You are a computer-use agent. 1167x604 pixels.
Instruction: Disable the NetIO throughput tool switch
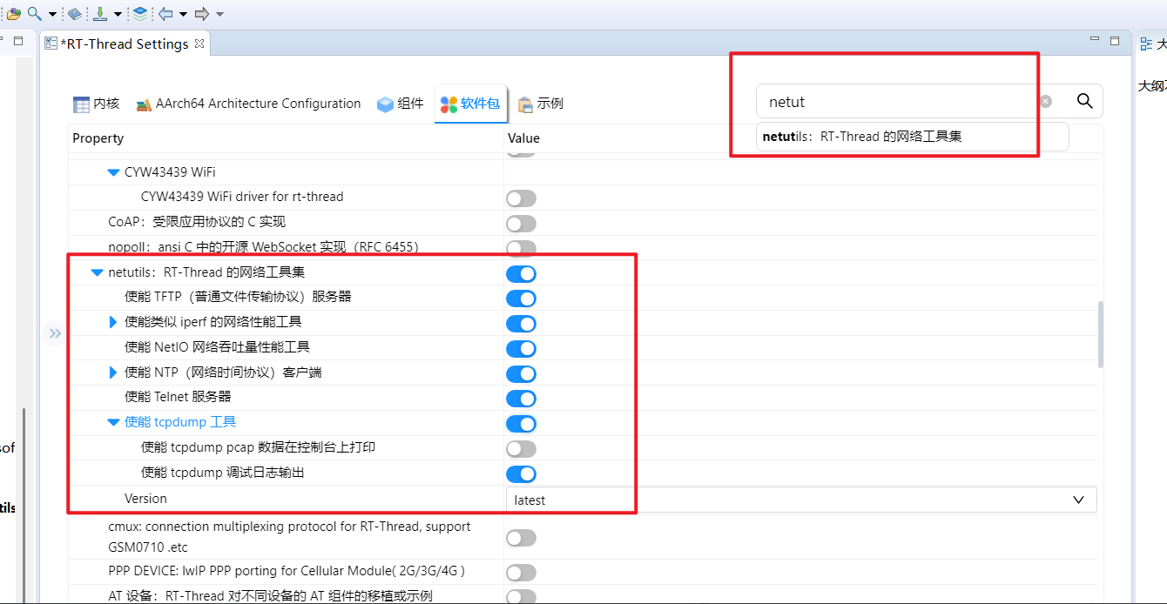(x=521, y=349)
